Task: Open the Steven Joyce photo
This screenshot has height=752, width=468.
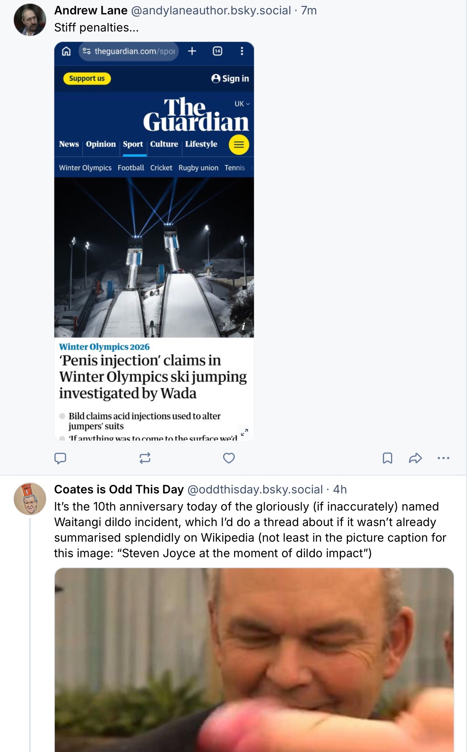Action: pyautogui.click(x=254, y=660)
